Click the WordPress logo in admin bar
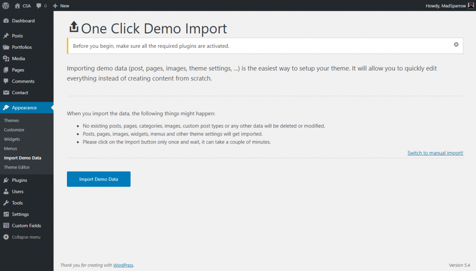This screenshot has height=271, width=476. pos(5,6)
